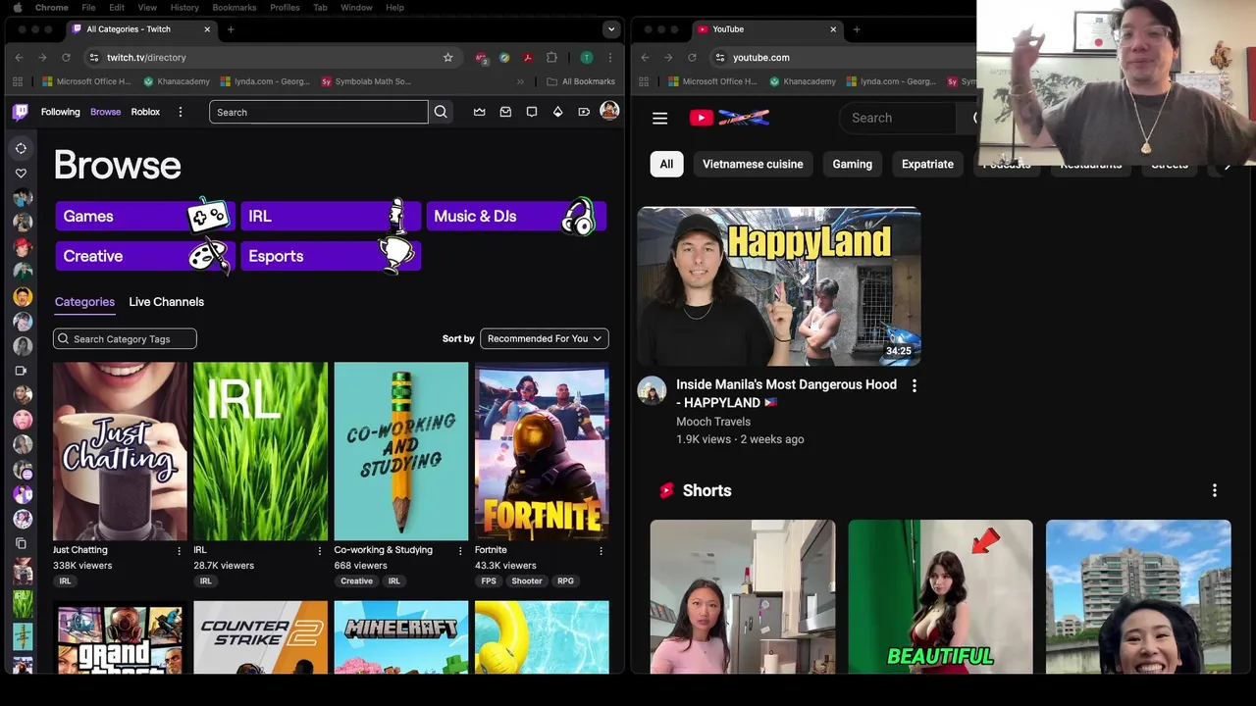The image size is (1256, 706).
Task: Click the Twitch sidebar collapse arrow icon
Action: coord(21,148)
